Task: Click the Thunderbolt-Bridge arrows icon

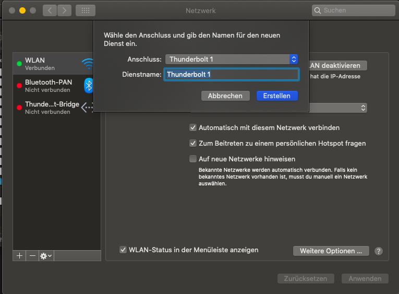Action: [87, 107]
